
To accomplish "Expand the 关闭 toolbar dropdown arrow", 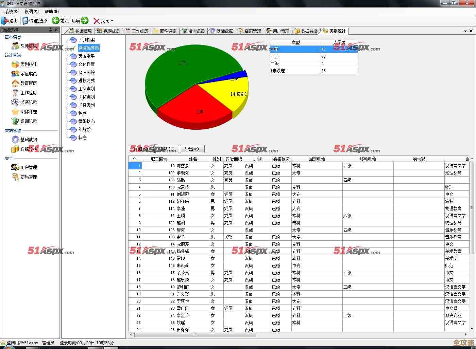I will 112,21.
